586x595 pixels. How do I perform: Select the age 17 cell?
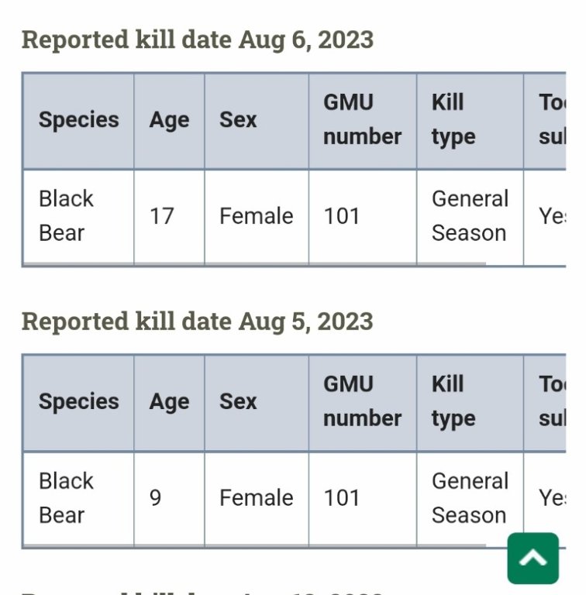point(162,216)
